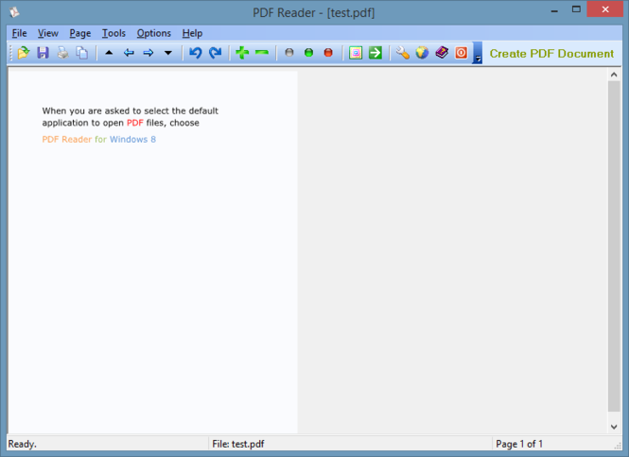This screenshot has height=457, width=629.
Task: Zoom in with the green plus icon
Action: point(242,53)
